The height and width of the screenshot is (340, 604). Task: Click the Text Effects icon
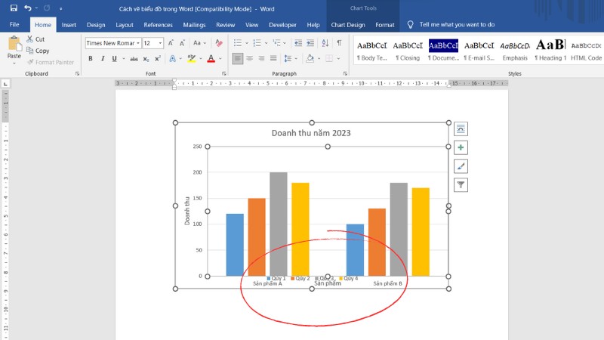click(173, 59)
